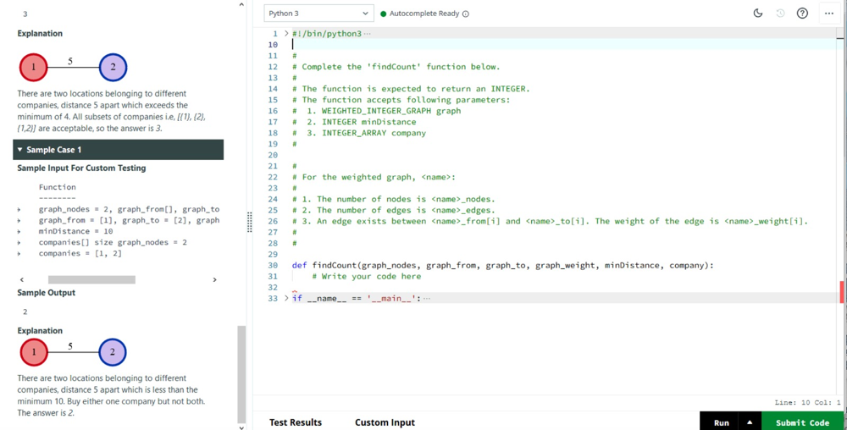Toggle dark mode moon icon

pyautogui.click(x=758, y=14)
